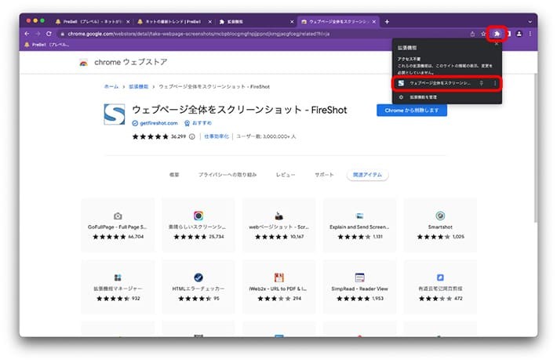Click the Explain and Send Screenshots icon

[359, 216]
